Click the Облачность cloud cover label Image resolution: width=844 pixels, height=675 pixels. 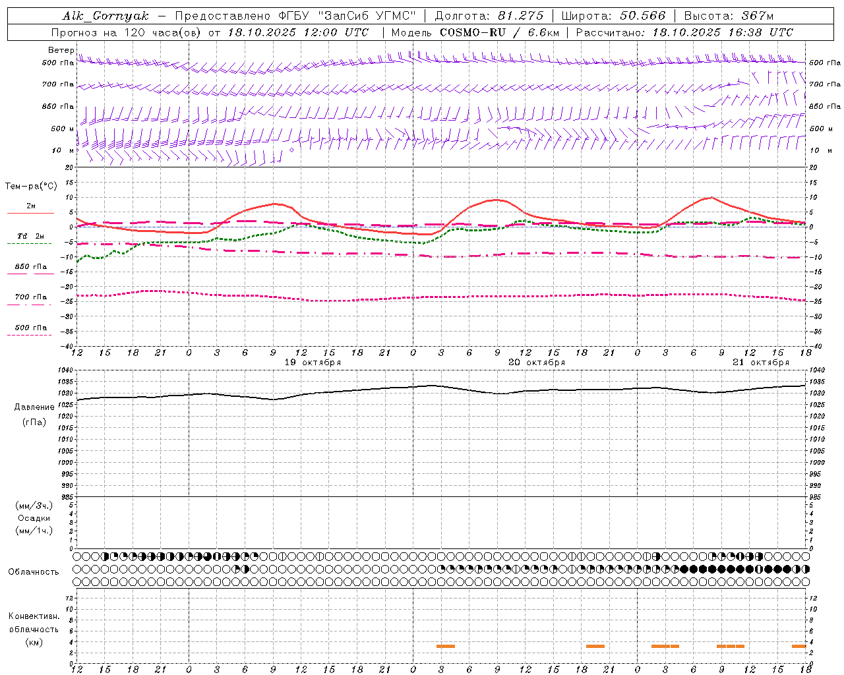(34, 572)
